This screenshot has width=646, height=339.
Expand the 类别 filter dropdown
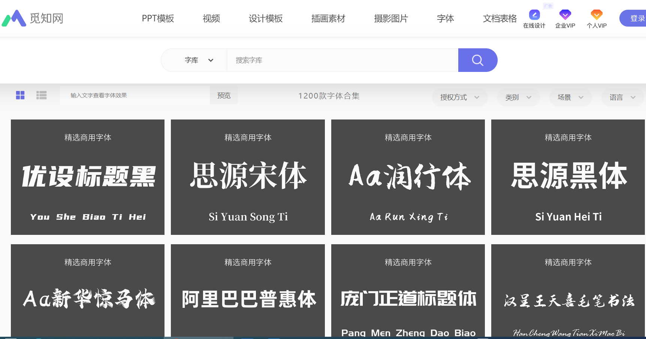[518, 97]
